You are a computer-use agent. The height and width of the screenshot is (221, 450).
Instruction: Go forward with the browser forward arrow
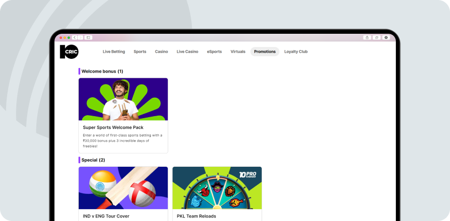point(80,37)
